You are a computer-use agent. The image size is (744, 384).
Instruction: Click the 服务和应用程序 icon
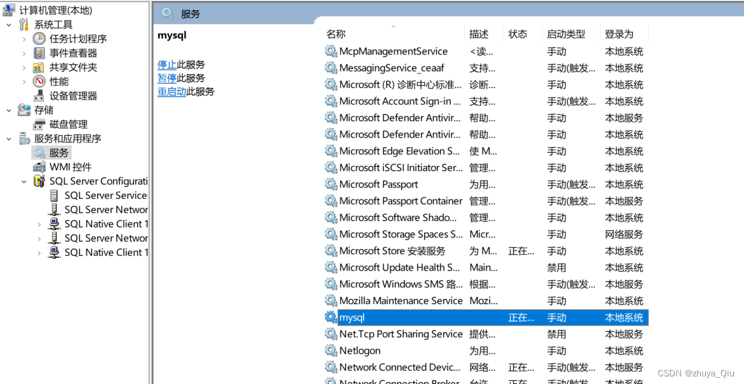pyautogui.click(x=23, y=139)
